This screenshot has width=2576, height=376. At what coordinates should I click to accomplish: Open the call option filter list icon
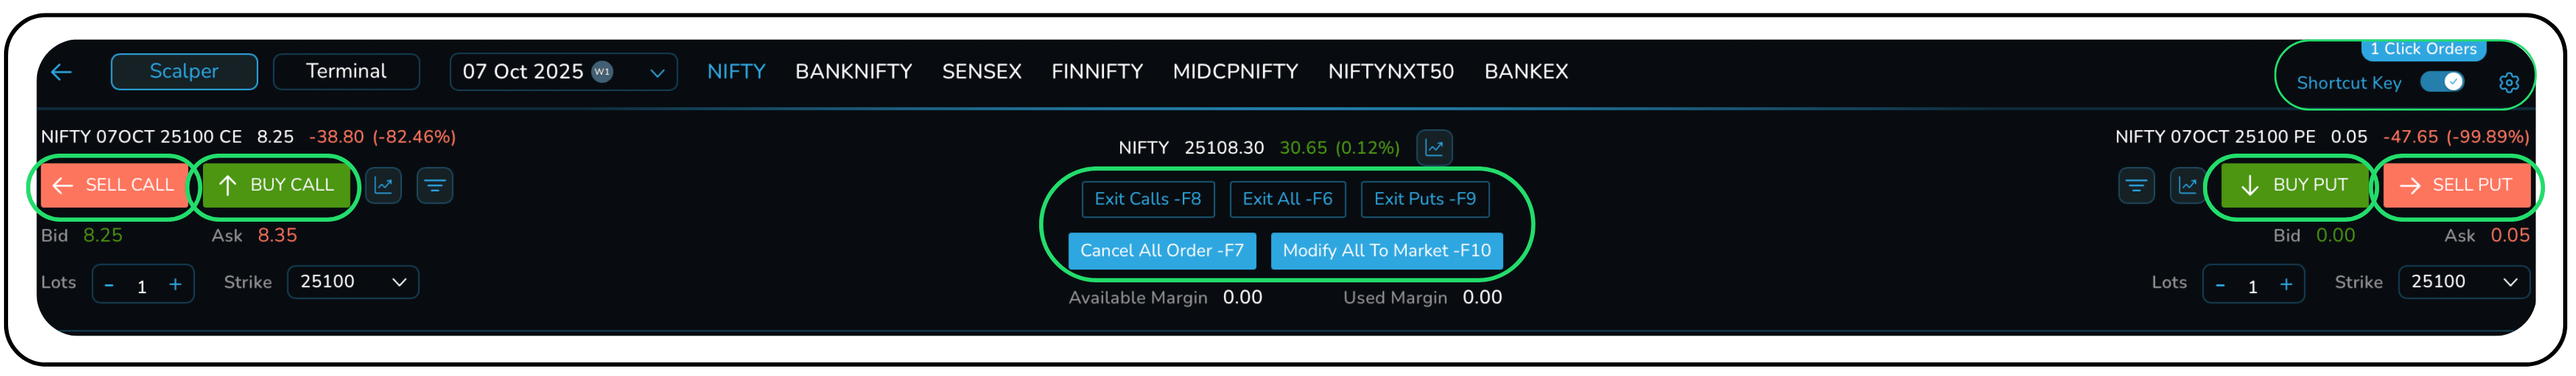pyautogui.click(x=435, y=185)
